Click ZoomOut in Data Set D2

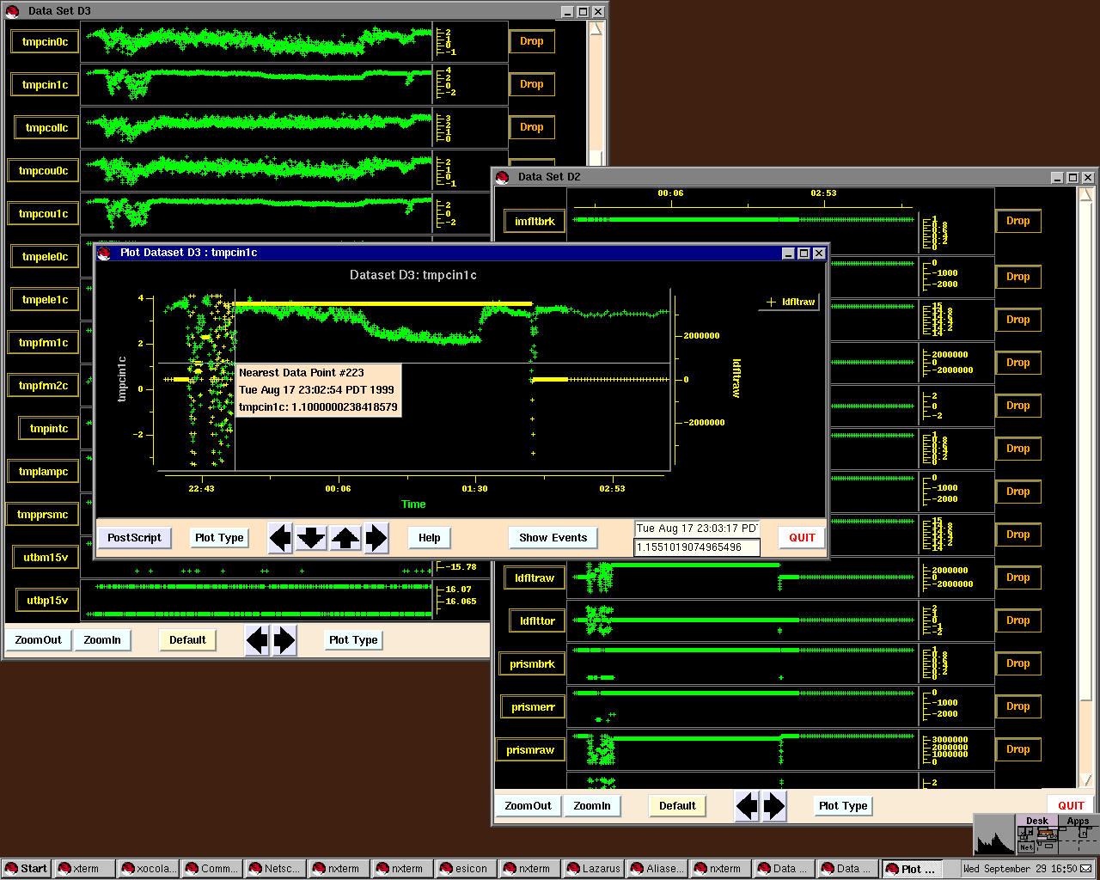tap(529, 806)
